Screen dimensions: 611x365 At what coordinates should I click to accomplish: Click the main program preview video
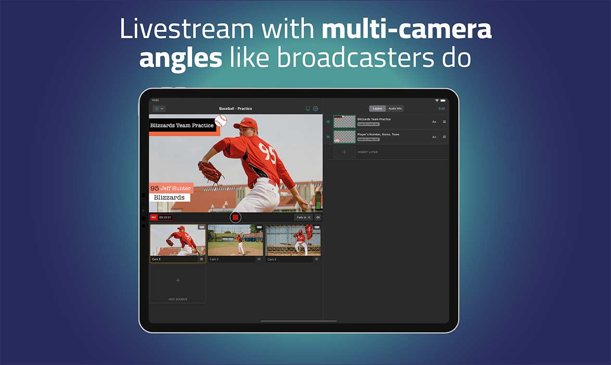236,163
